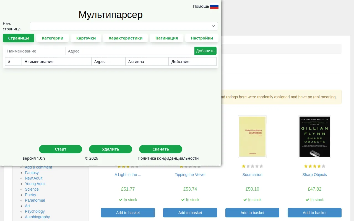
Task: Open the Помощь help link
Action: [x=201, y=6]
